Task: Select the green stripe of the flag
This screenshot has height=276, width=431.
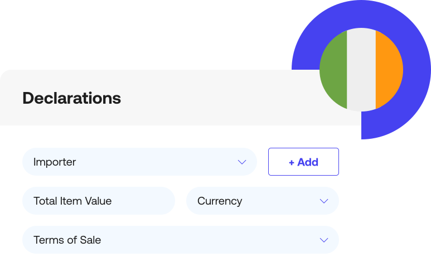Action: pyautogui.click(x=334, y=70)
